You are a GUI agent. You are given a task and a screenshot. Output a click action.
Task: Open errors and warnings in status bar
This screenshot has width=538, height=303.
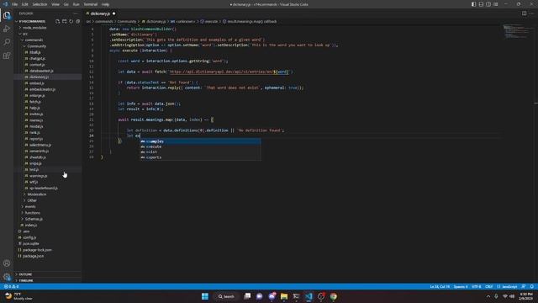coord(11,286)
